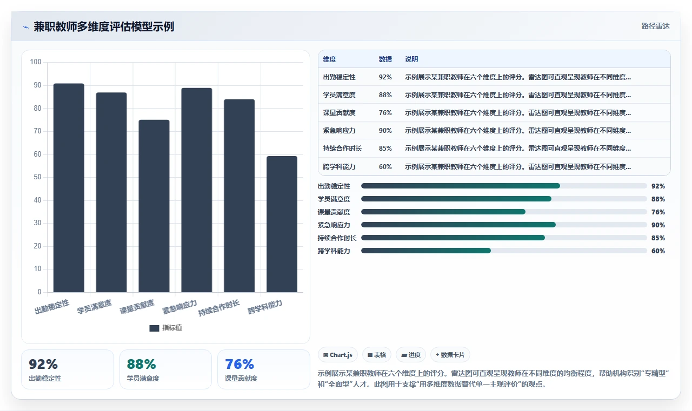Click the 持续合作时长 progress bar
692x411 pixels.
coord(504,238)
